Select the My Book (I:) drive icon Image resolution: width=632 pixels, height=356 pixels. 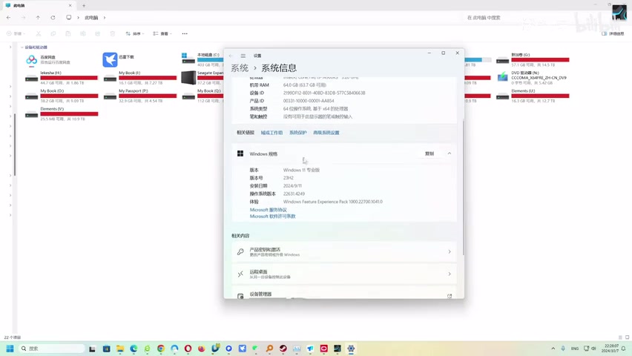coord(110,78)
